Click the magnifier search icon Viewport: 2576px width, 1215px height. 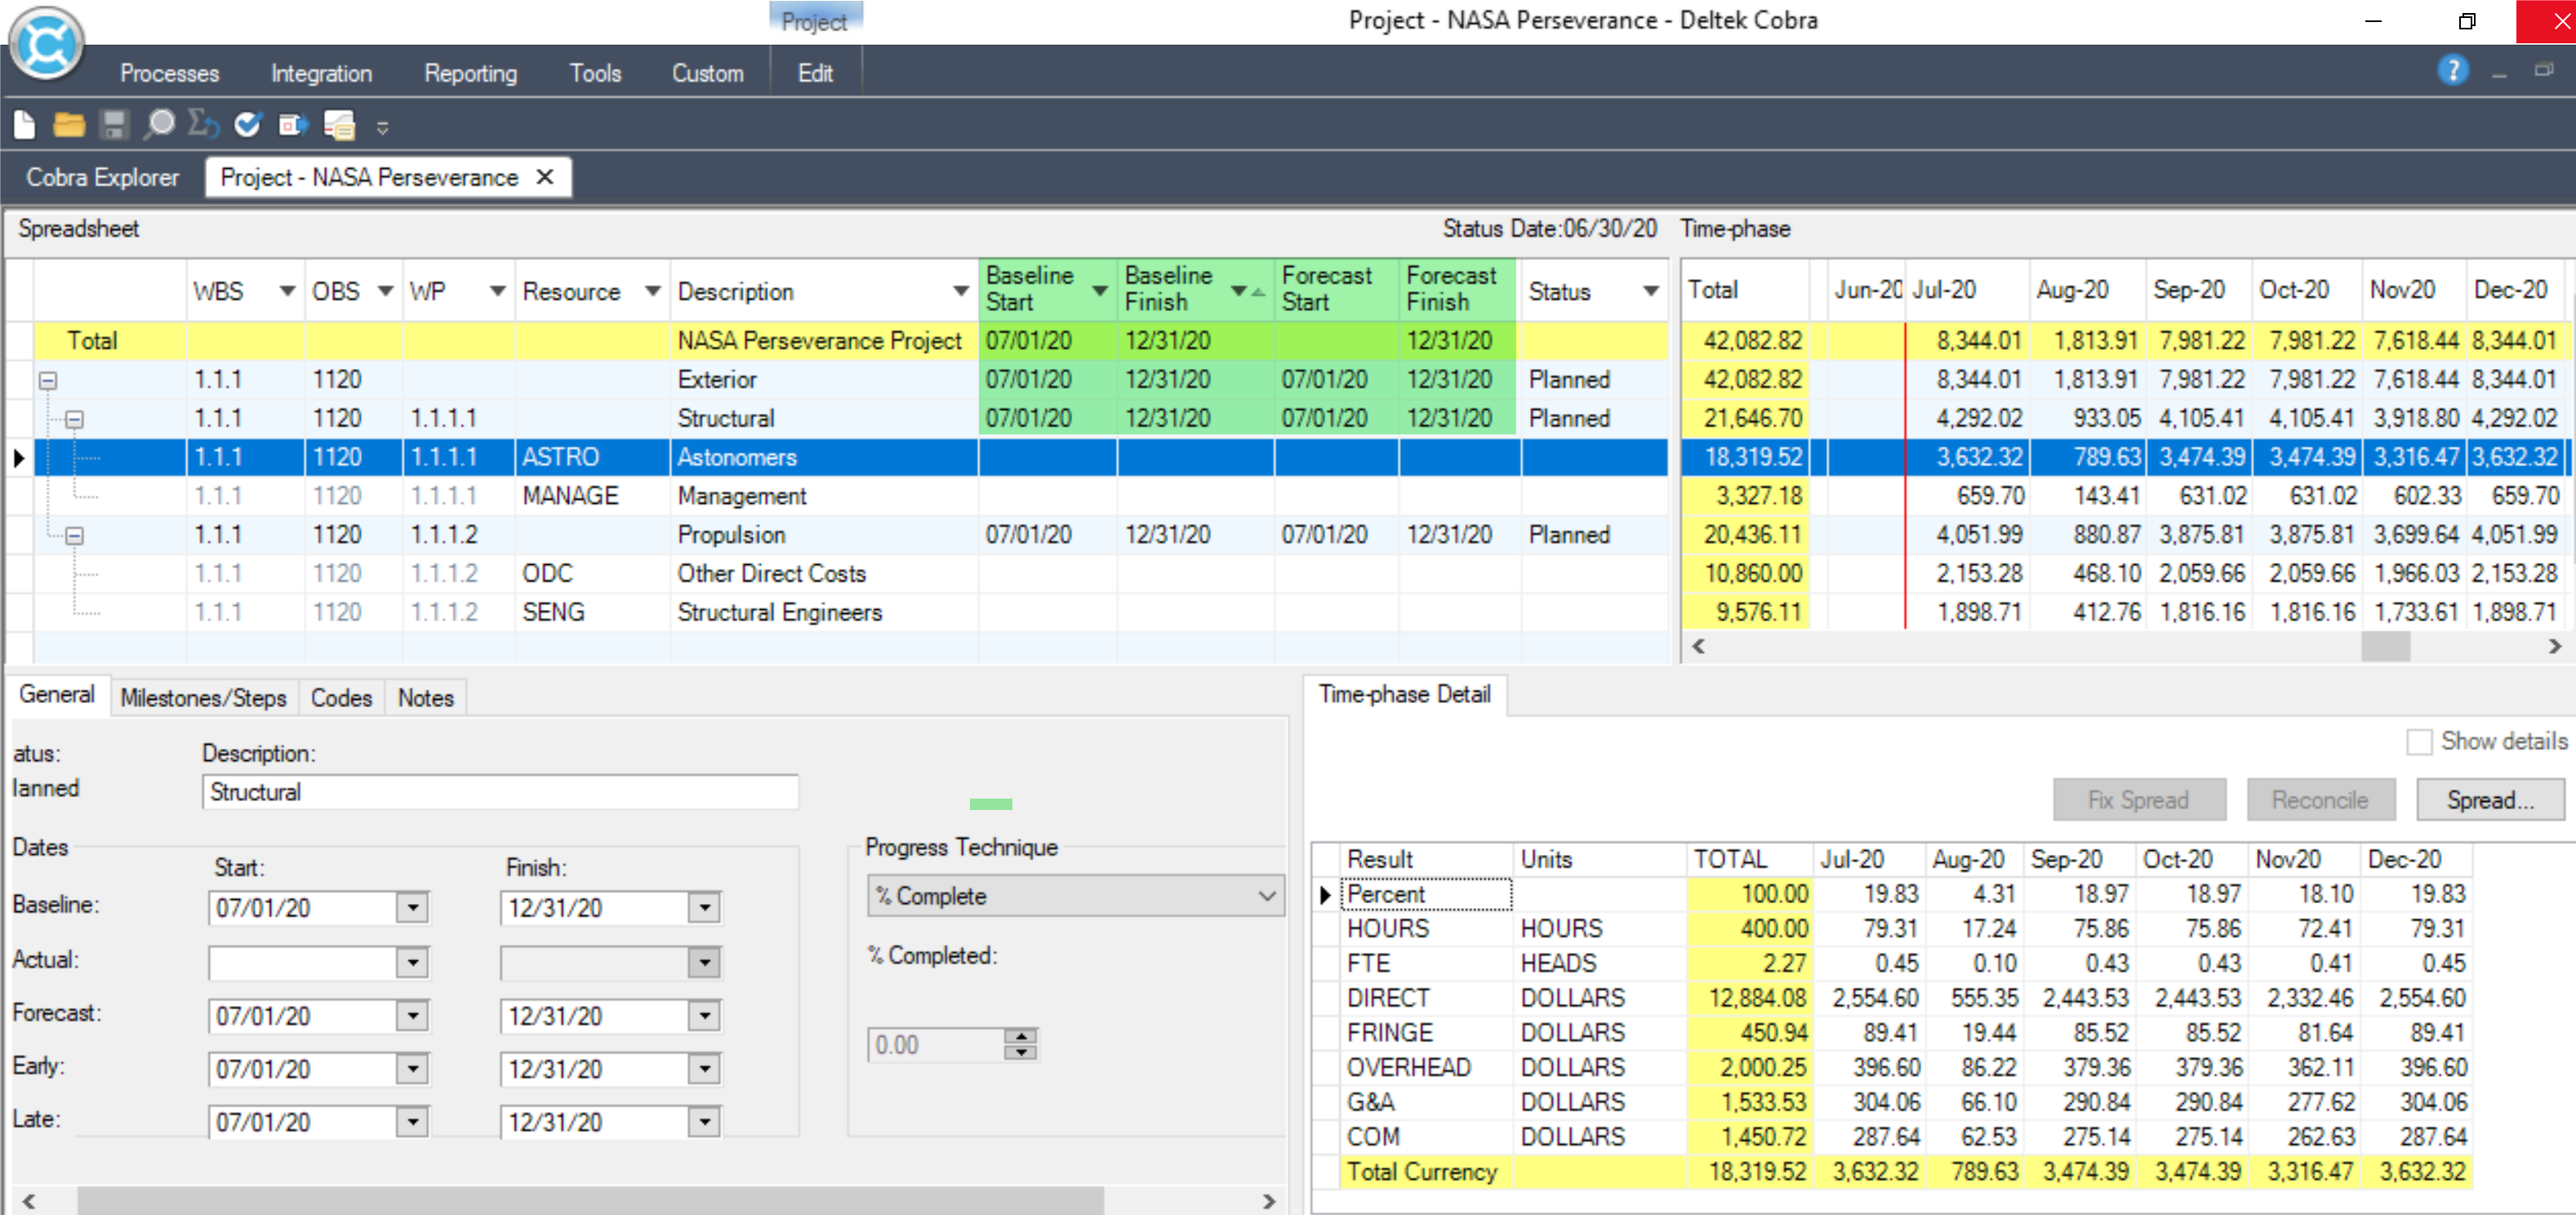click(159, 125)
